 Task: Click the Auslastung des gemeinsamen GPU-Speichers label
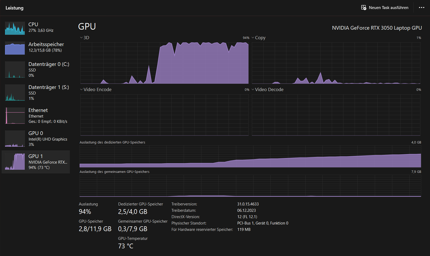pyautogui.click(x=115, y=172)
